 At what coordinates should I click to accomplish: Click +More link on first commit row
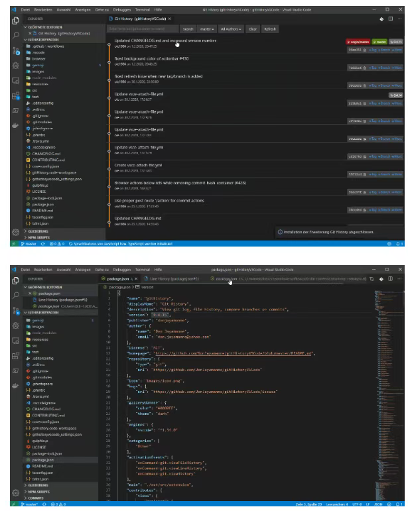(397, 50)
